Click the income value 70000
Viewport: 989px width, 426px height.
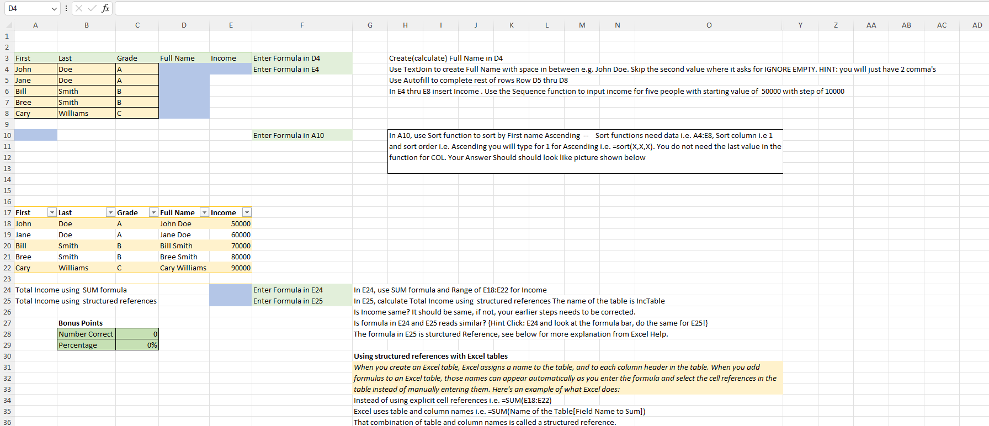coord(231,246)
